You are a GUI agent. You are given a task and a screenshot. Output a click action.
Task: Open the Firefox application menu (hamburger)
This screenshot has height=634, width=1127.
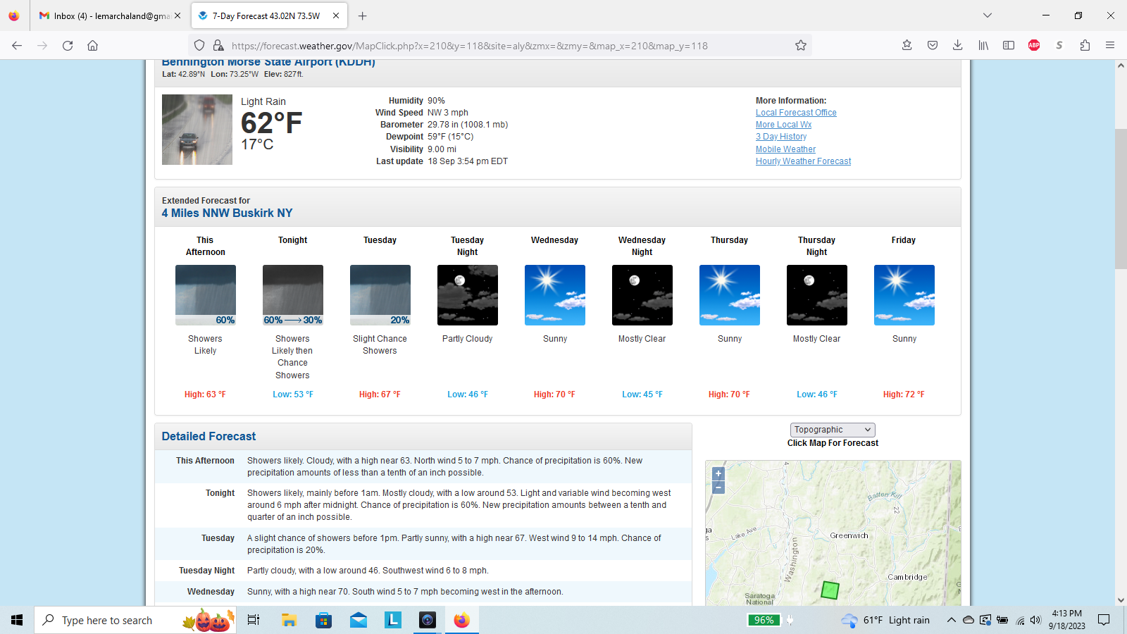click(x=1110, y=46)
